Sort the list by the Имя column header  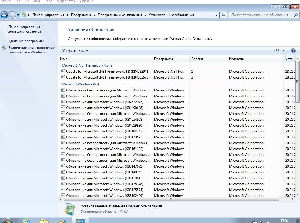pos(105,59)
